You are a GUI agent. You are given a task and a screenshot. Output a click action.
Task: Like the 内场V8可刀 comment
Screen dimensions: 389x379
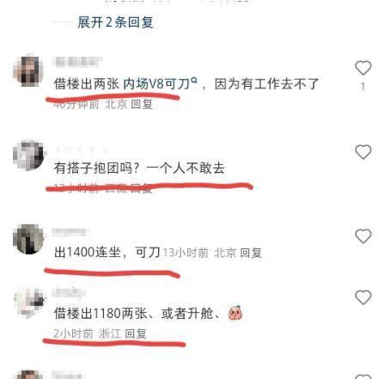tap(363, 68)
